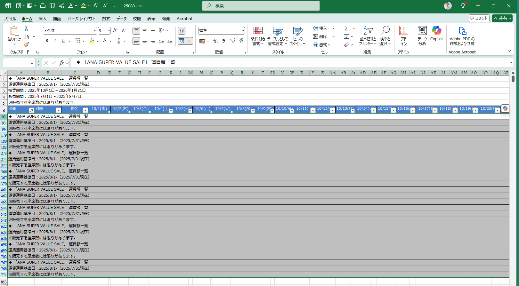519x286 pixels.
Task: Open the Name Box dropdown
Action: click(32, 63)
